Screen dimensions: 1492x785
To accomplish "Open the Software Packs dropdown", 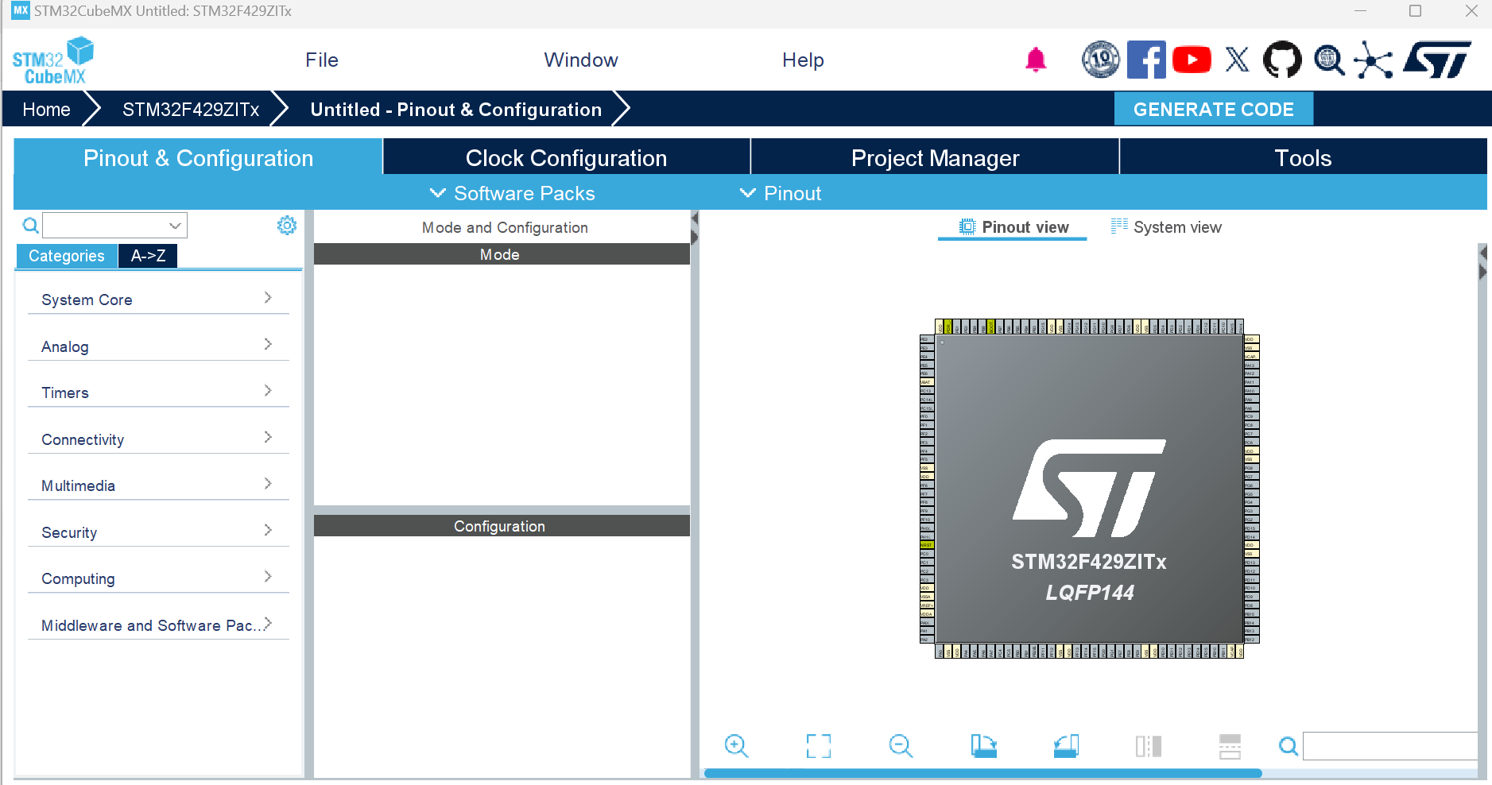I will (512, 193).
